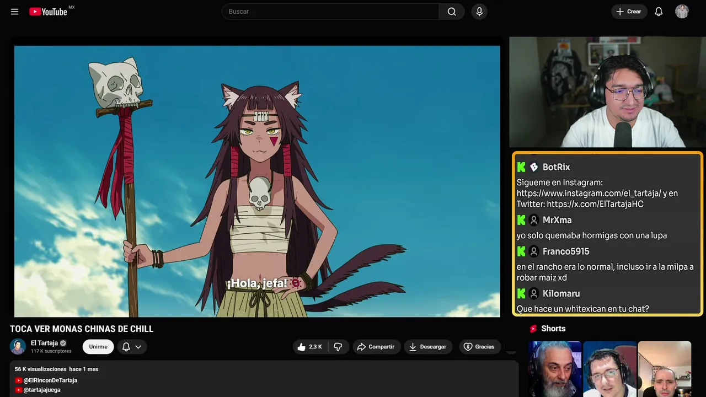Open the YouTube guide hamburger menu
Viewport: 706px width, 397px height.
(x=14, y=12)
